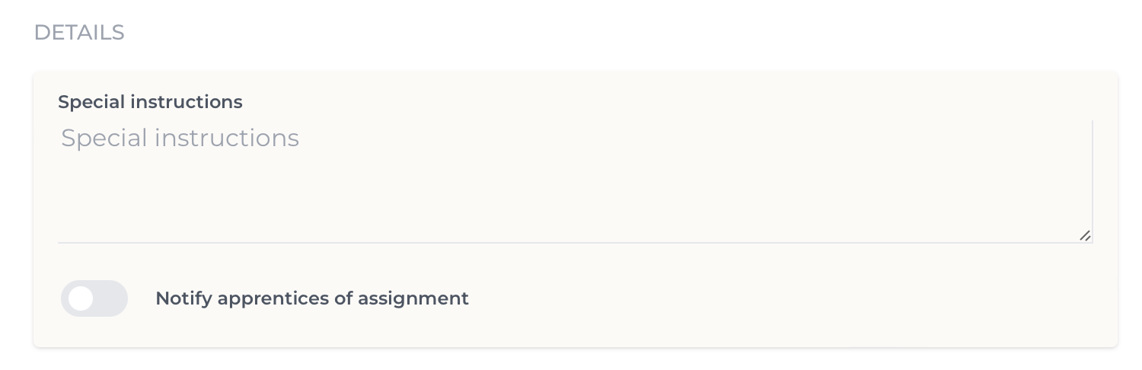This screenshot has height=370, width=1142.
Task: Click the word assignment in the toggle label
Action: tap(412, 298)
